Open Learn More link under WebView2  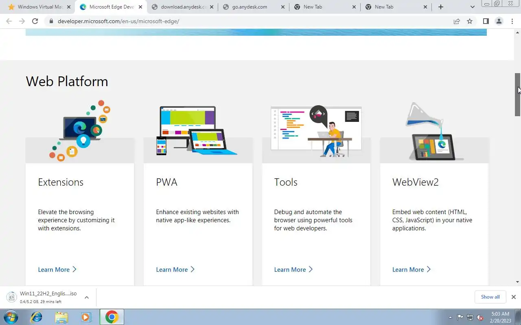[411, 269]
